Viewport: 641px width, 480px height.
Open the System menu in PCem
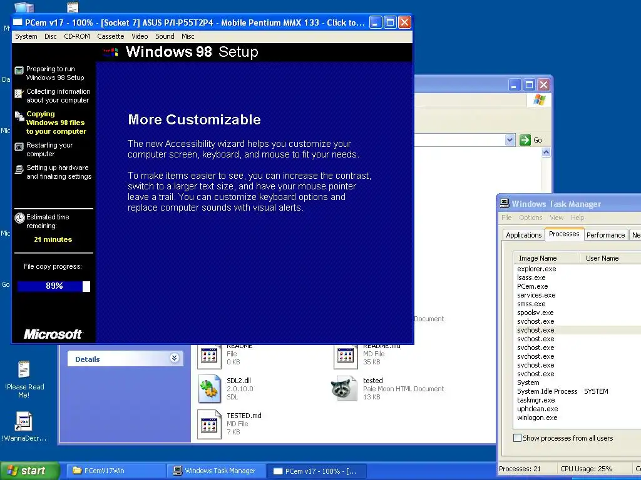[x=26, y=36]
